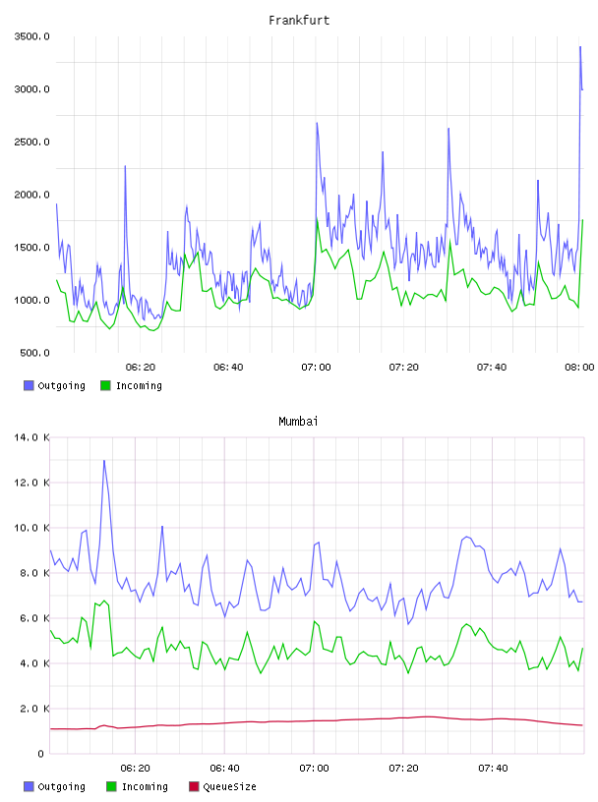Click the 3500.0 y-axis label on Frankfurt chart
Image resolution: width=598 pixels, height=802 pixels.
pyautogui.click(x=31, y=36)
